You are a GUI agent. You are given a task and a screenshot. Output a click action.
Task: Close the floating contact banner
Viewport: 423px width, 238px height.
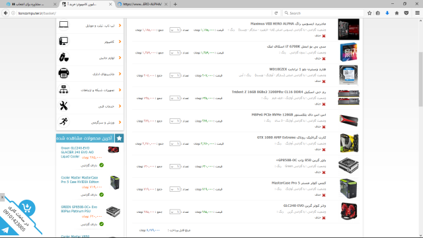pyautogui.click(x=2, y=197)
